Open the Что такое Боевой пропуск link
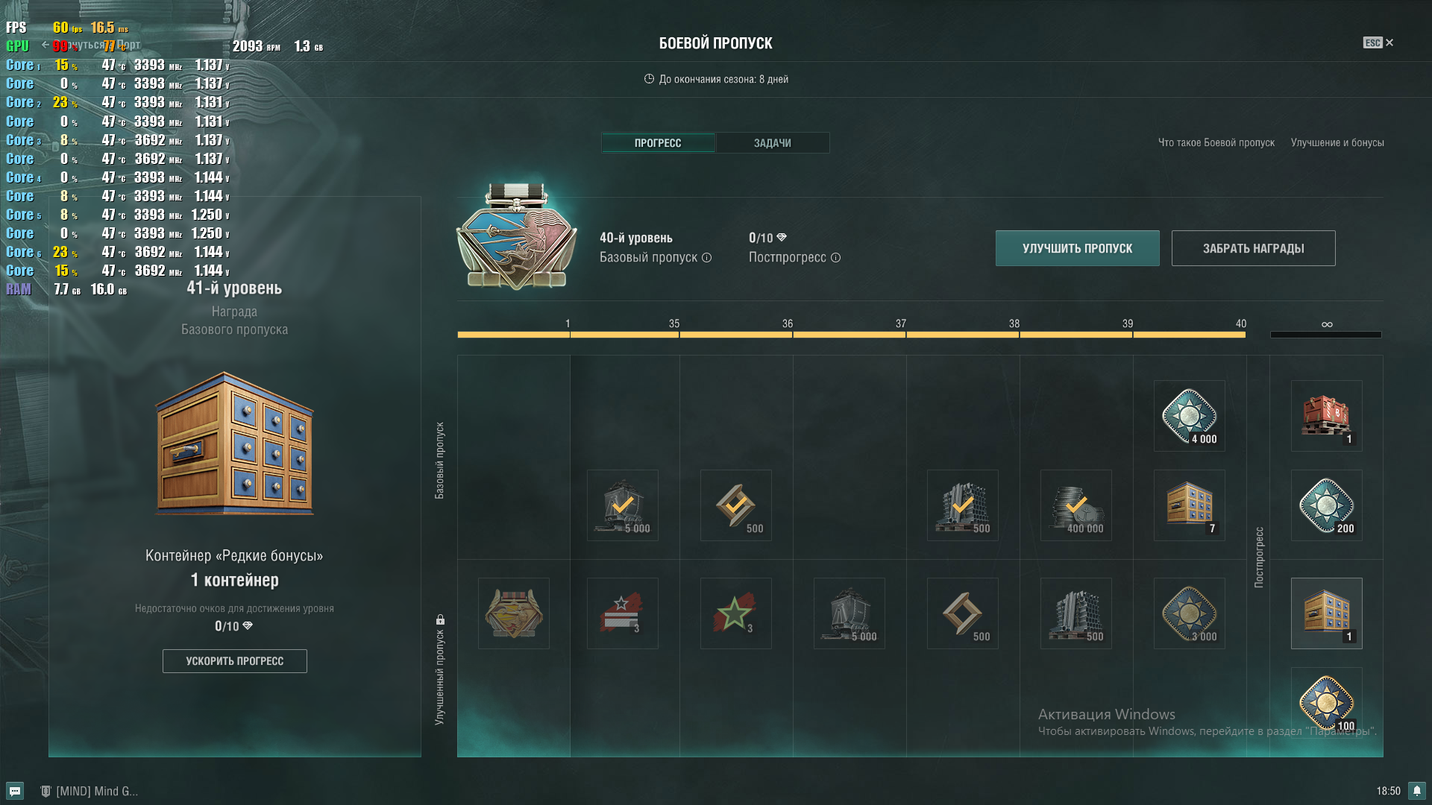 coord(1216,142)
